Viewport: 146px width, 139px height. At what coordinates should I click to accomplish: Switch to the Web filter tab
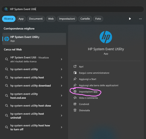51,19
